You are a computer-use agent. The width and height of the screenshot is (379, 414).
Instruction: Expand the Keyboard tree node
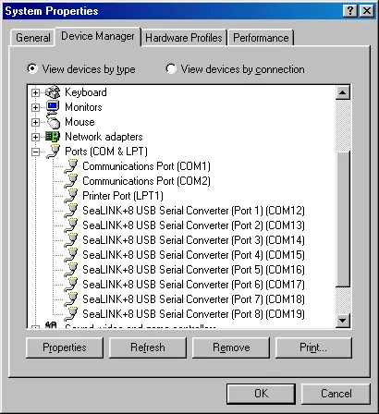(x=36, y=92)
